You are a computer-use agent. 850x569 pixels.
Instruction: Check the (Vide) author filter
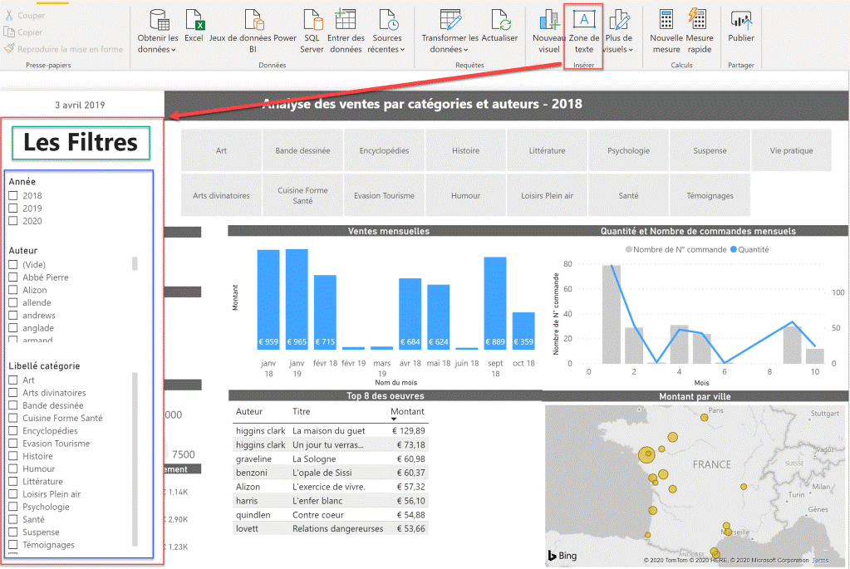[x=13, y=264]
